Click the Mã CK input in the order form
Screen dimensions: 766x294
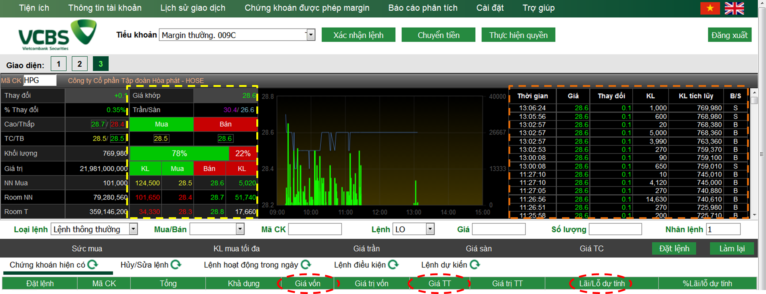315,229
